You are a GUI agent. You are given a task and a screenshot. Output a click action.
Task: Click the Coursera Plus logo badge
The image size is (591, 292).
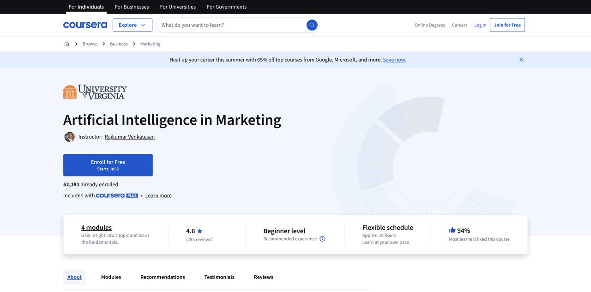117,195
